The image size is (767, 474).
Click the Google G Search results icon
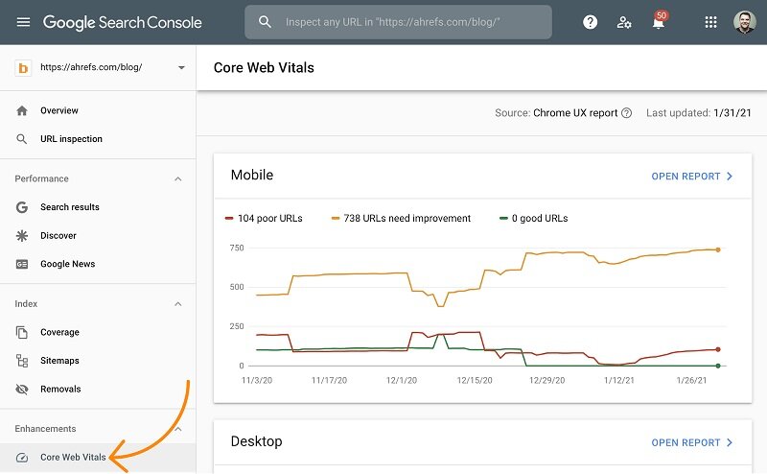(22, 207)
